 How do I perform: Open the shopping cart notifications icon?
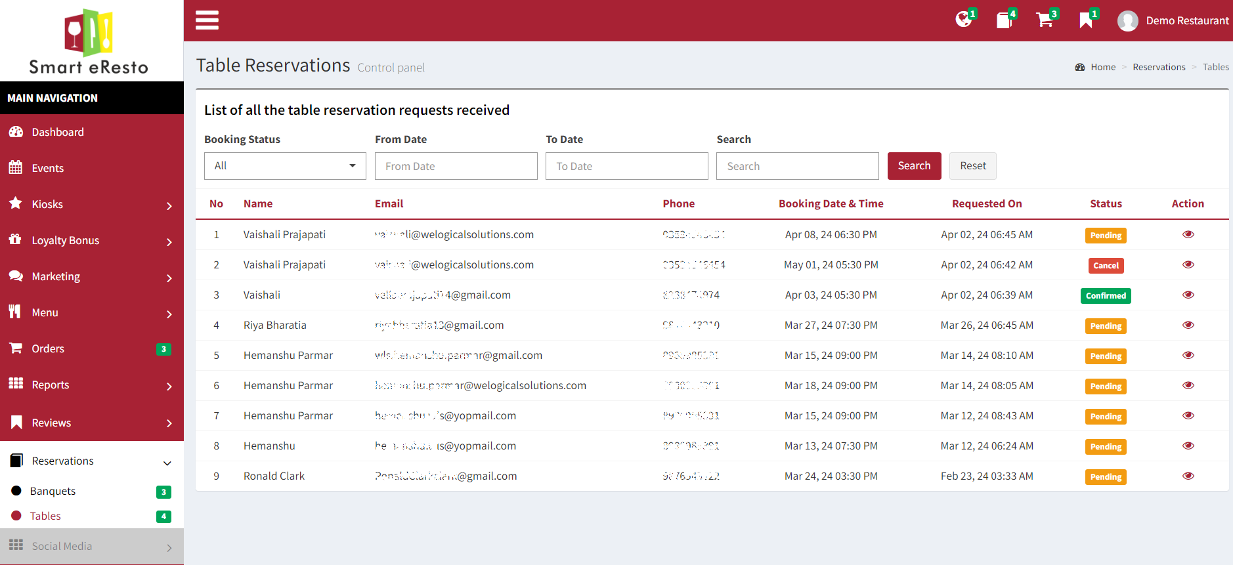[1045, 20]
